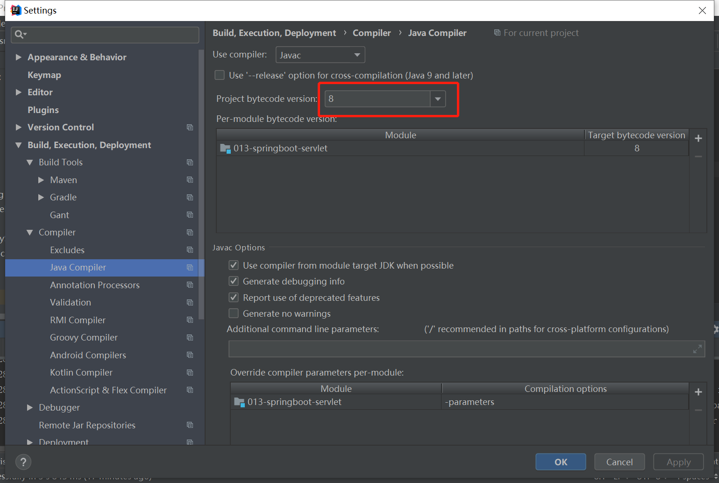
Task: Collapse the Build Tools arrow
Action: click(x=30, y=162)
